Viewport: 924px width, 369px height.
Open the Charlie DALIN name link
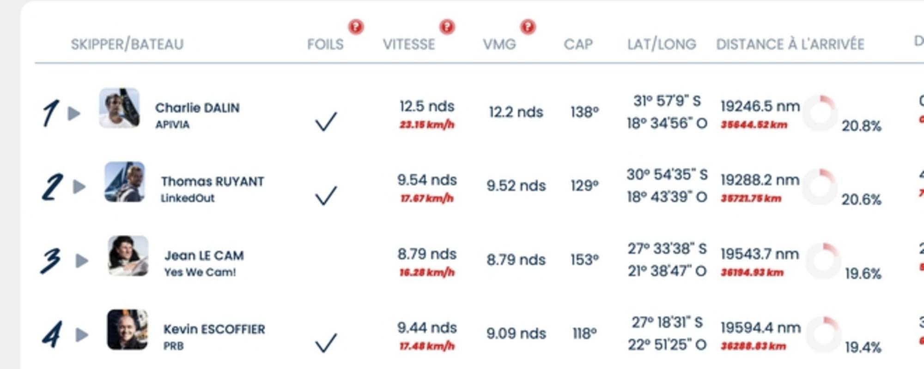click(197, 108)
